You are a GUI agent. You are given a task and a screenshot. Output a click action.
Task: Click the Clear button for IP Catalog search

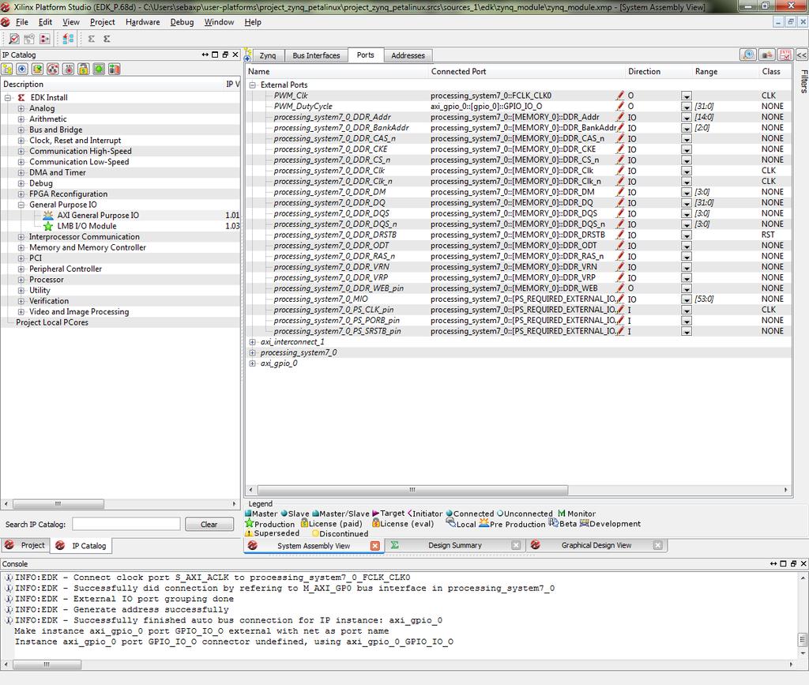[209, 525]
